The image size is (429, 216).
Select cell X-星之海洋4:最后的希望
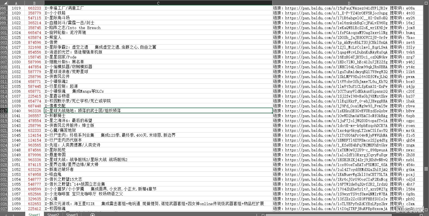point(158,121)
